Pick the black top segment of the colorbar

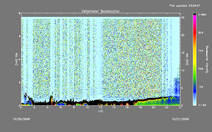click(x=195, y=14)
